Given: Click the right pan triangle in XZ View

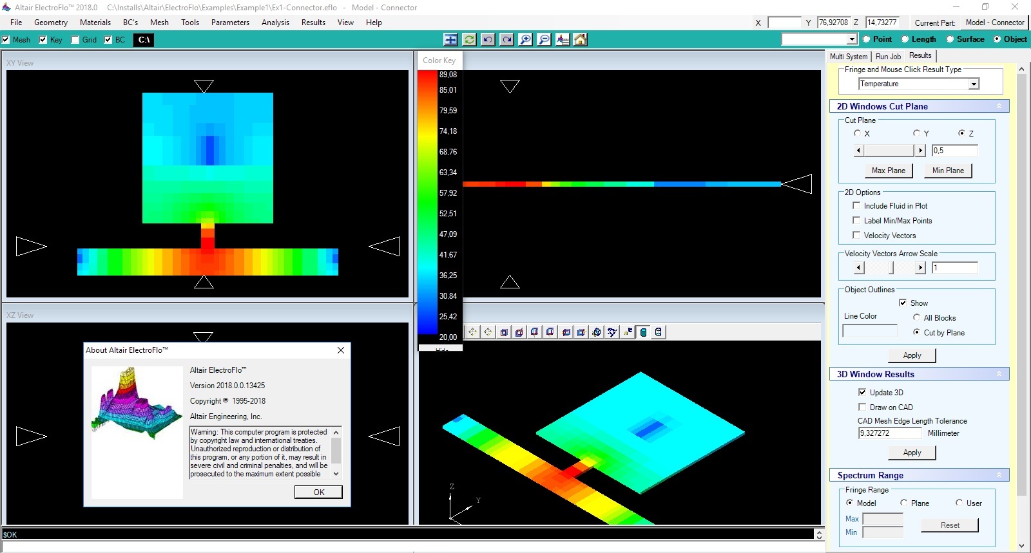Looking at the screenshot, I should tap(384, 436).
